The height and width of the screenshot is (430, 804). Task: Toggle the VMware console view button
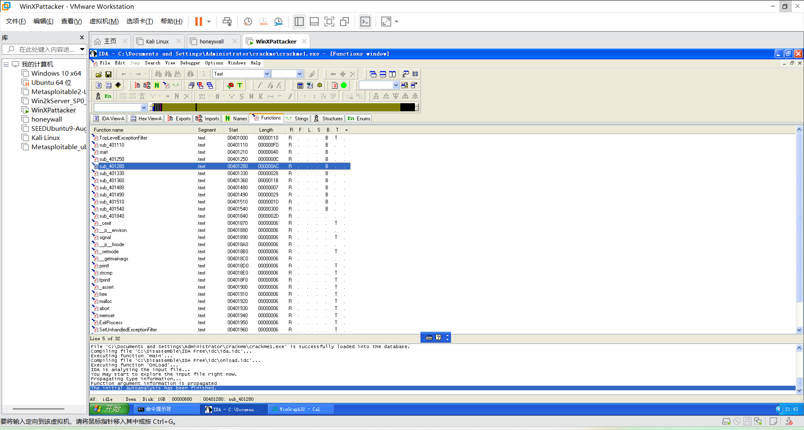point(365,21)
